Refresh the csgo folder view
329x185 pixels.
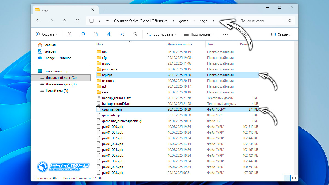pyautogui.click(x=77, y=21)
